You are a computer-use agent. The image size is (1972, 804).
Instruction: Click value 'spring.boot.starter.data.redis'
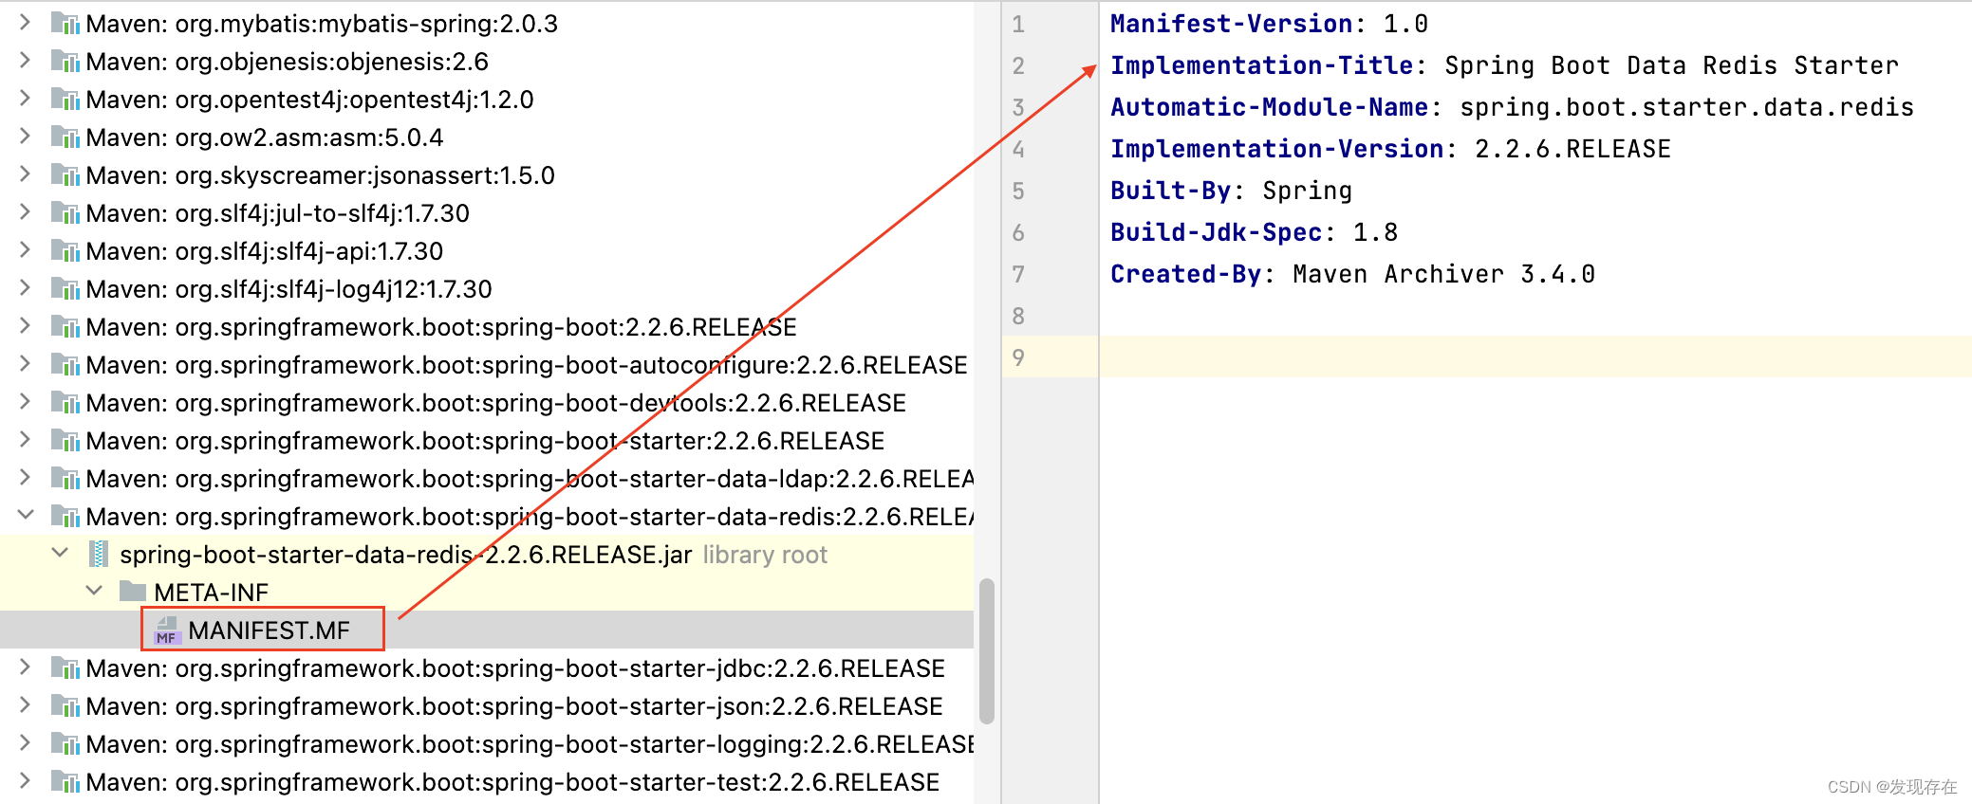[x=1686, y=107]
